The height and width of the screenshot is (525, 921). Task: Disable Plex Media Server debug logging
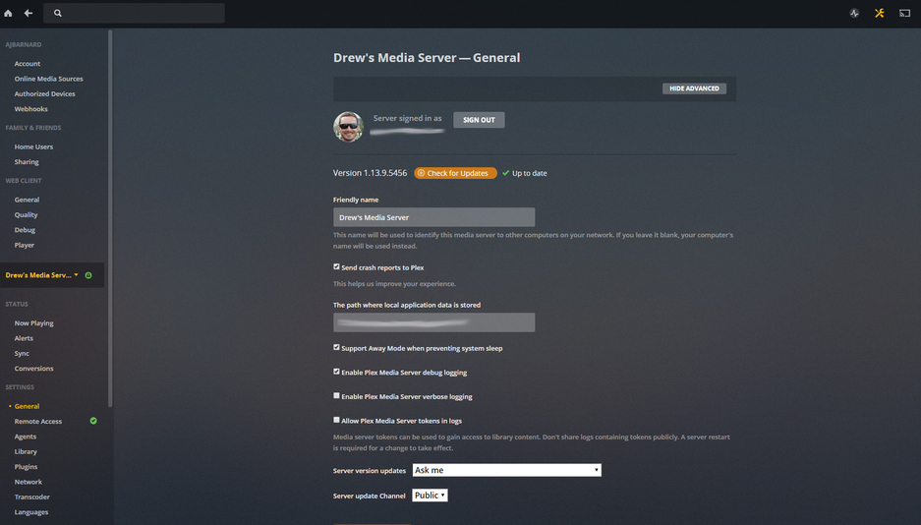(x=336, y=372)
